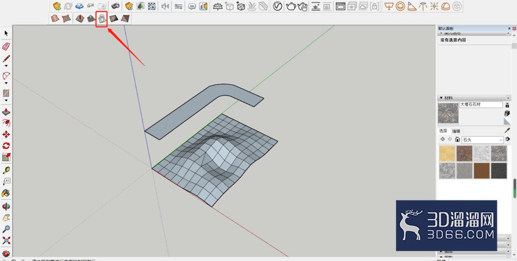Close the 材料 panel
This screenshot has width=517, height=261.
pyautogui.click(x=508, y=98)
